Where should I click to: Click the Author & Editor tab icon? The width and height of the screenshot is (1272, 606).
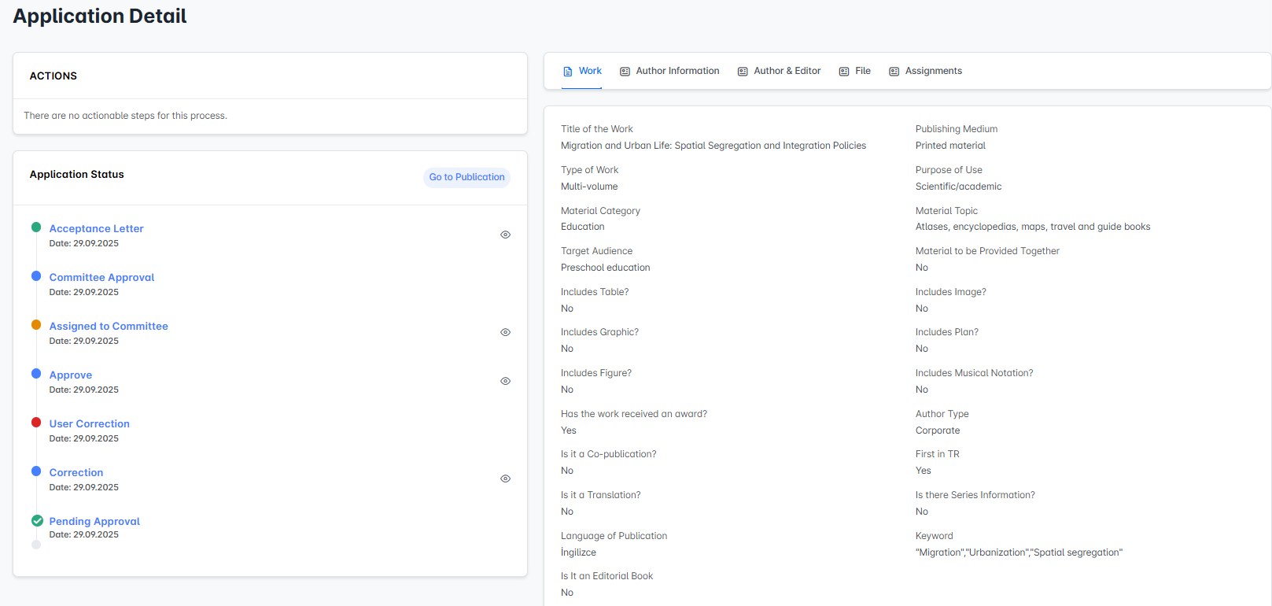click(743, 72)
